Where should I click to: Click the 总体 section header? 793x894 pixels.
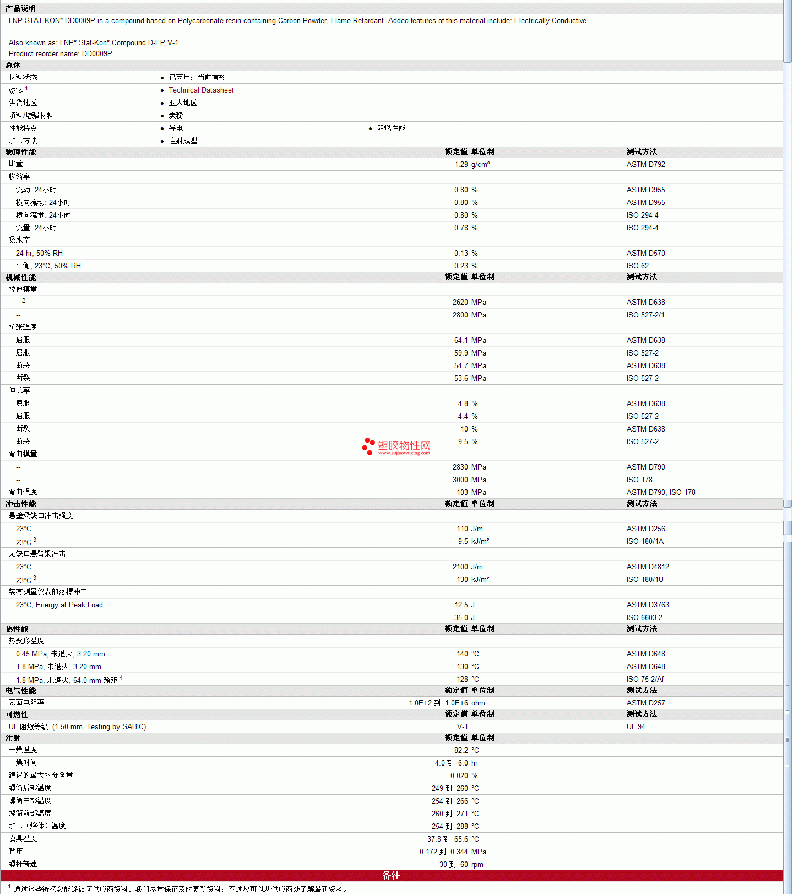13,65
